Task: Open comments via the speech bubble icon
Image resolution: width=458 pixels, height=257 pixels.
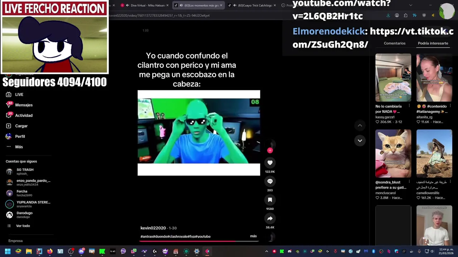Action: coord(270,181)
